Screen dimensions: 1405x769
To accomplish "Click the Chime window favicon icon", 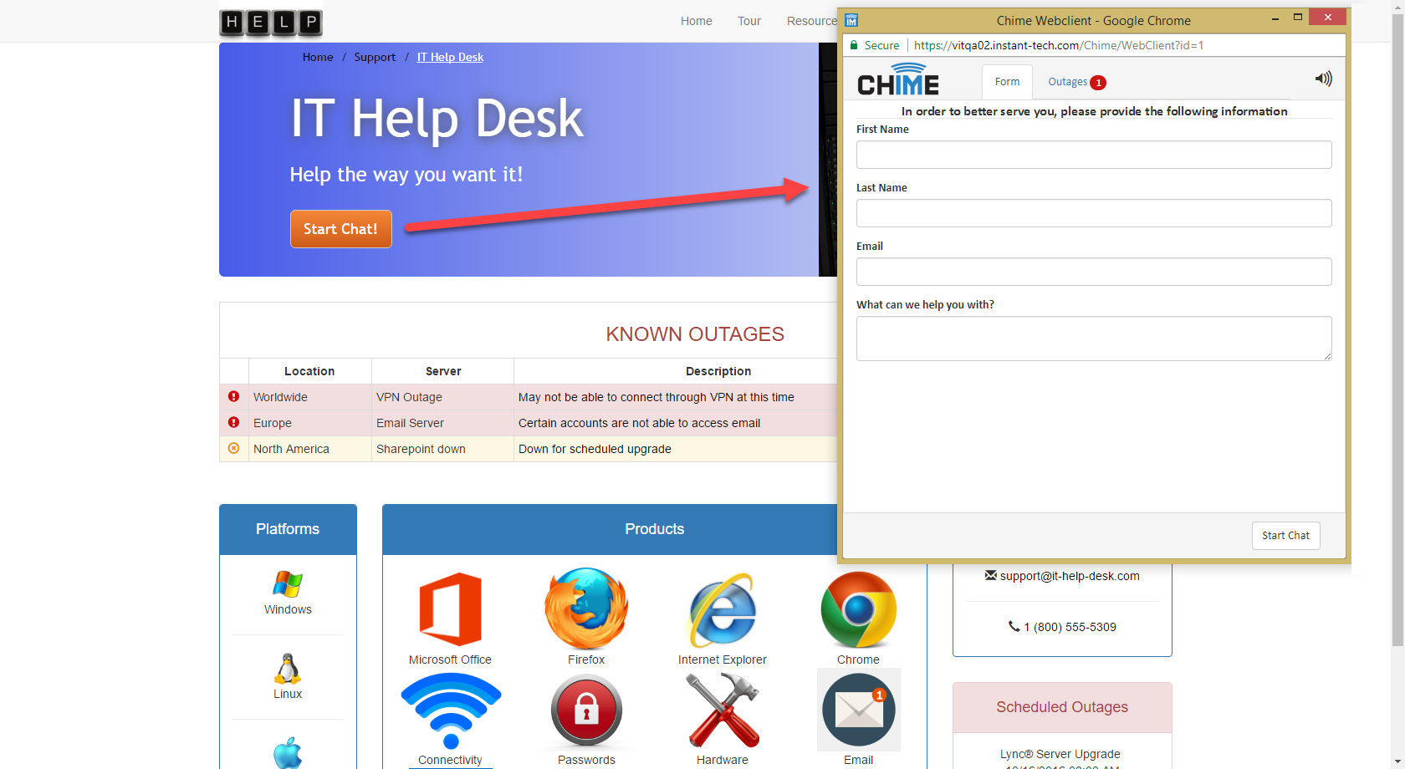I will [x=851, y=20].
